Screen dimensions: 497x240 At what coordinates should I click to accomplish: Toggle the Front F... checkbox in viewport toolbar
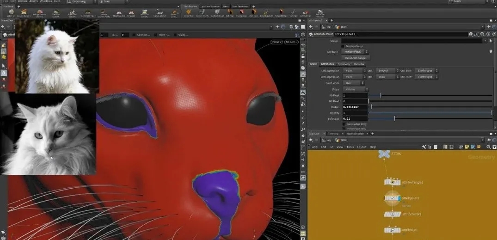click(x=156, y=35)
